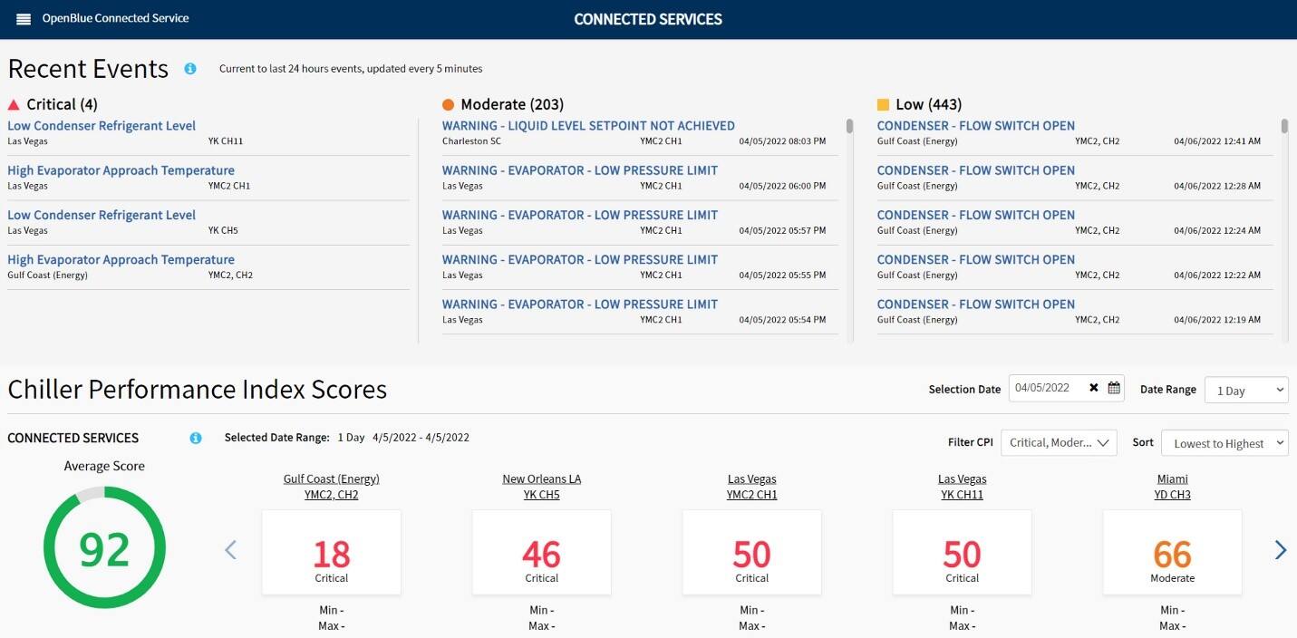Click the Recent Events info icon
Viewport: 1297px width, 638px height.
[190, 69]
